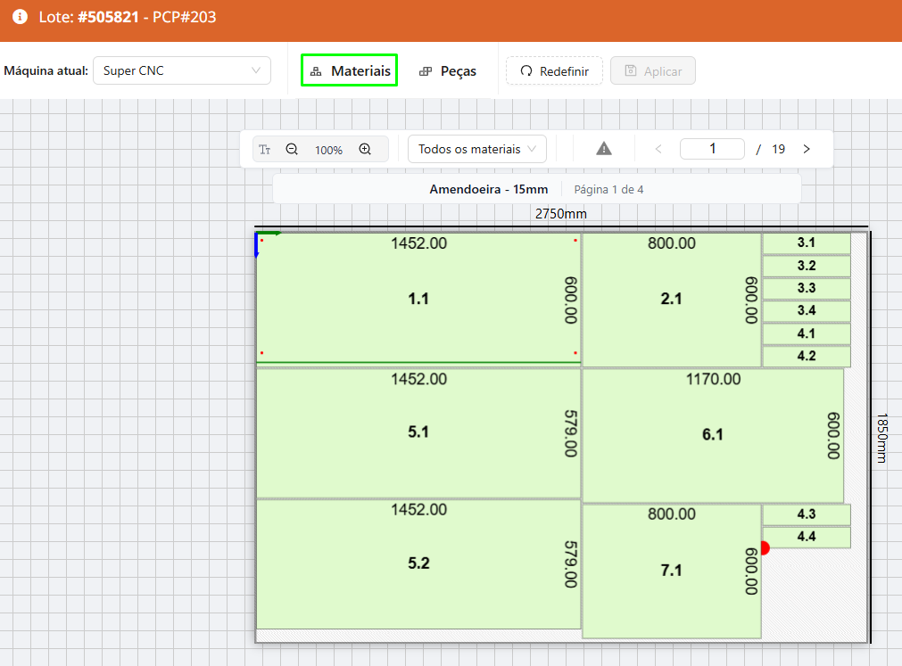
Task: Select small piece 4.4
Action: pos(807,537)
